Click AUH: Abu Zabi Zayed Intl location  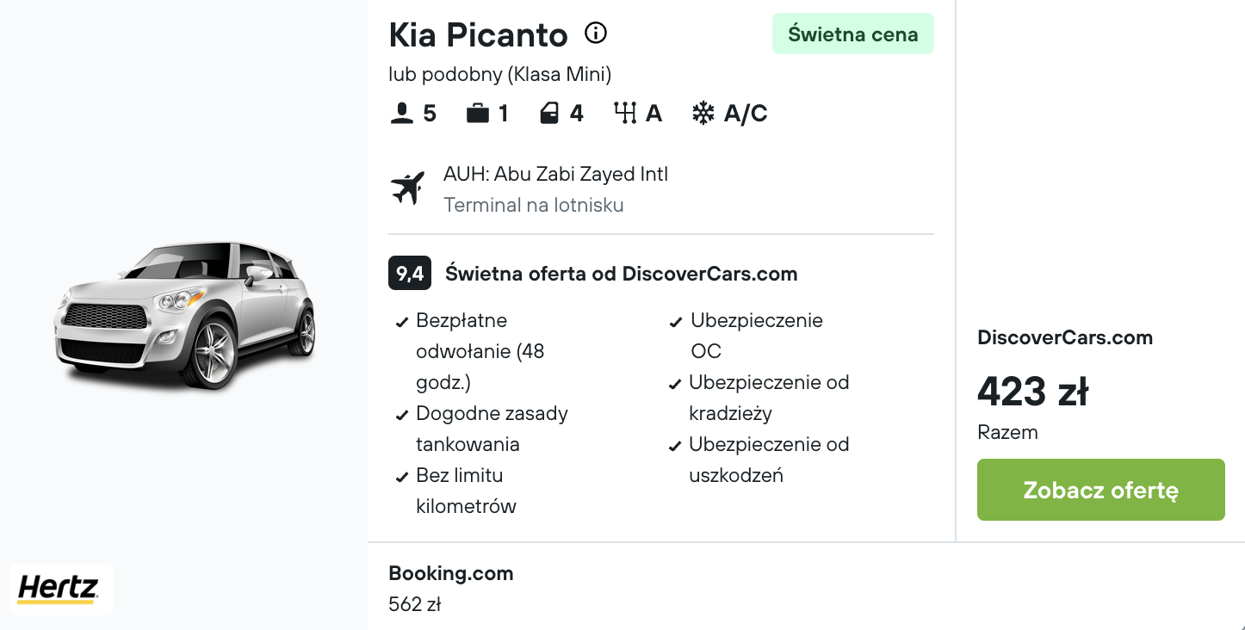pyautogui.click(x=555, y=174)
